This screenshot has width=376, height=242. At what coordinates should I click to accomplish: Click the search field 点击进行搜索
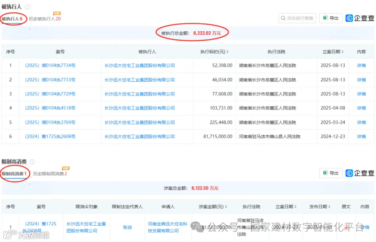pyautogui.click(x=297, y=18)
